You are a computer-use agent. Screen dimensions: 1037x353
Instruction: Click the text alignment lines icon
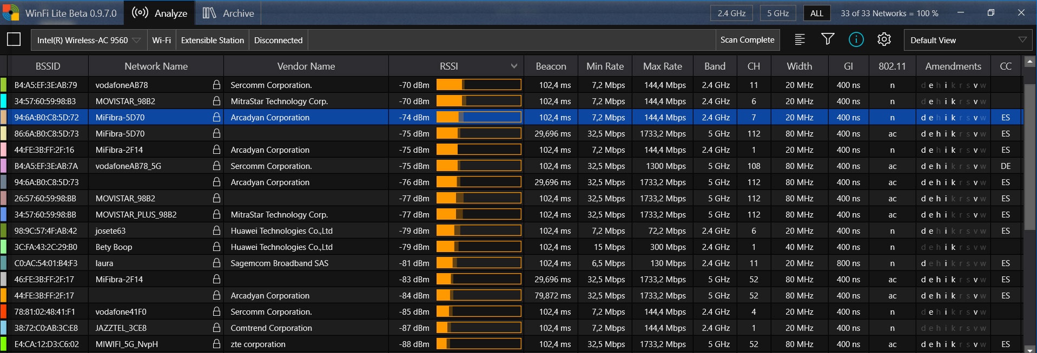point(800,39)
